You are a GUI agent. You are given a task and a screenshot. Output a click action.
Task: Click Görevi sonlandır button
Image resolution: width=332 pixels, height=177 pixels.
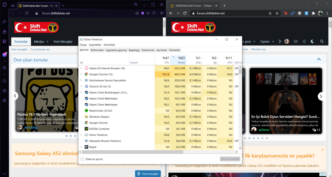(x=230, y=159)
